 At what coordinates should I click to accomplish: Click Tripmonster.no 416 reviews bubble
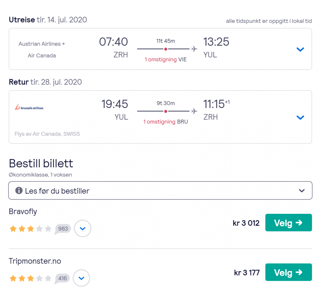click(x=62, y=278)
